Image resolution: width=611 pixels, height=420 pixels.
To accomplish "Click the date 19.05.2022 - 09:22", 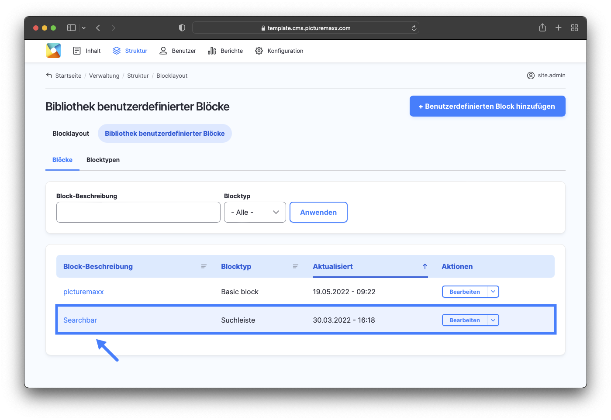I will click(x=344, y=292).
